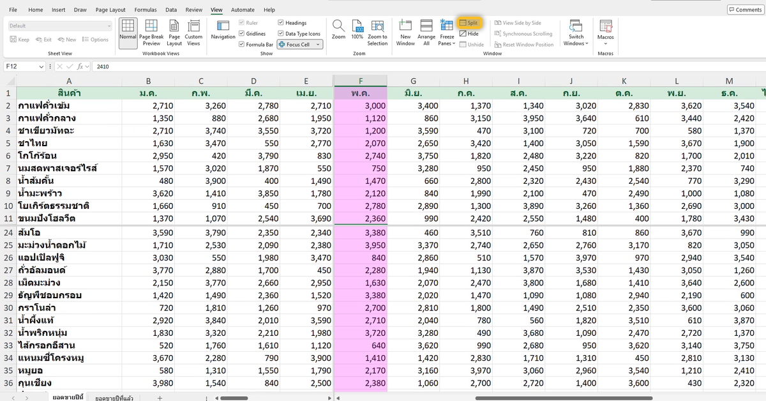Switch to sheet ยอดขายปีที่แล้ว

click(114, 398)
